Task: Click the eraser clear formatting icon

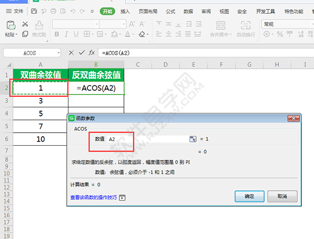Action: 142,35
